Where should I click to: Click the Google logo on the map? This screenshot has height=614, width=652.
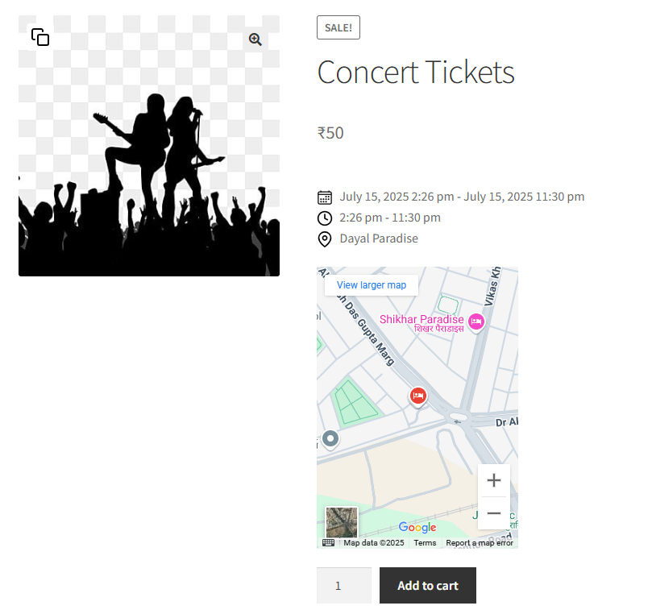pyautogui.click(x=417, y=527)
